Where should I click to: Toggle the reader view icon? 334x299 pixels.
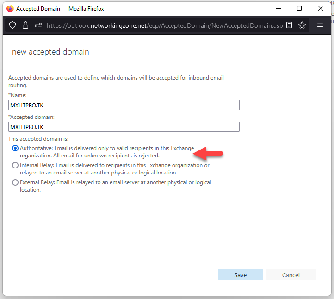click(289, 25)
